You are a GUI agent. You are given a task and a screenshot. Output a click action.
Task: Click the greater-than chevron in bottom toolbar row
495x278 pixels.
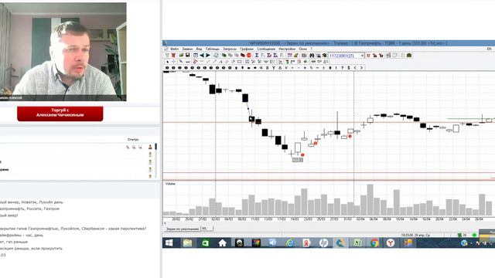tap(361, 67)
